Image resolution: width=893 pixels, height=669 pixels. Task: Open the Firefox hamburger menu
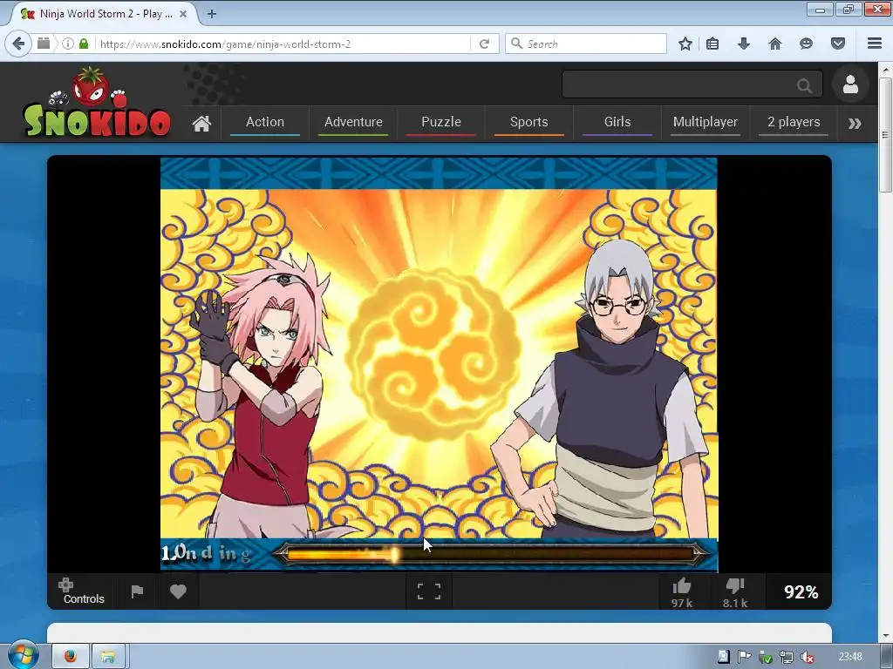875,44
